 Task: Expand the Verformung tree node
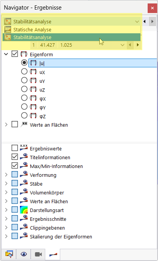tap(6, 175)
